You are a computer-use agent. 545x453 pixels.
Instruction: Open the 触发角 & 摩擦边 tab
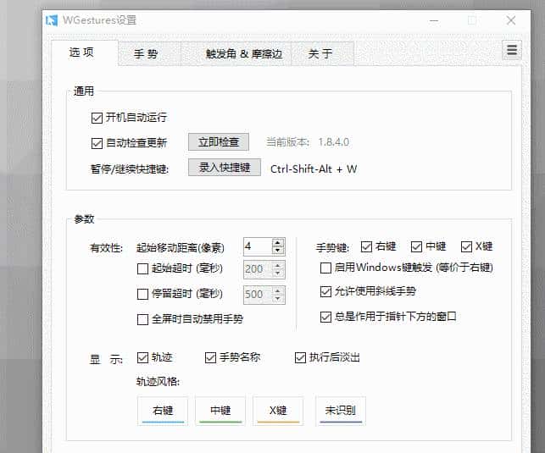click(x=236, y=54)
